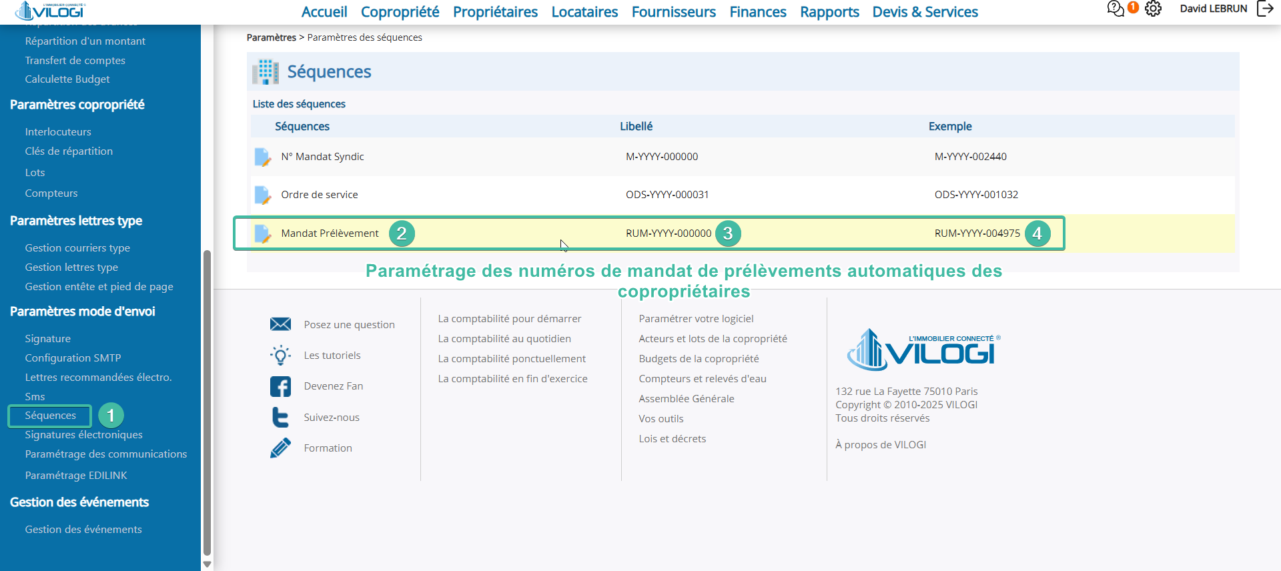1281x571 pixels.
Task: Open Clés de répartition in sidebar
Action: 69,151
